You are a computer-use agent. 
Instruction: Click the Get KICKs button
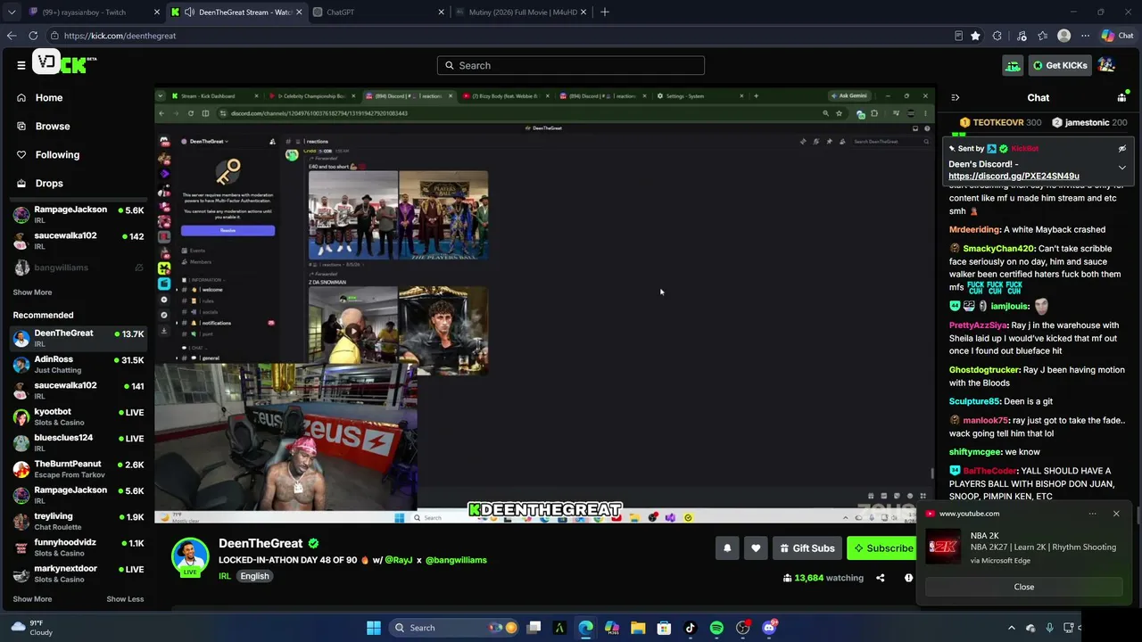click(x=1059, y=65)
